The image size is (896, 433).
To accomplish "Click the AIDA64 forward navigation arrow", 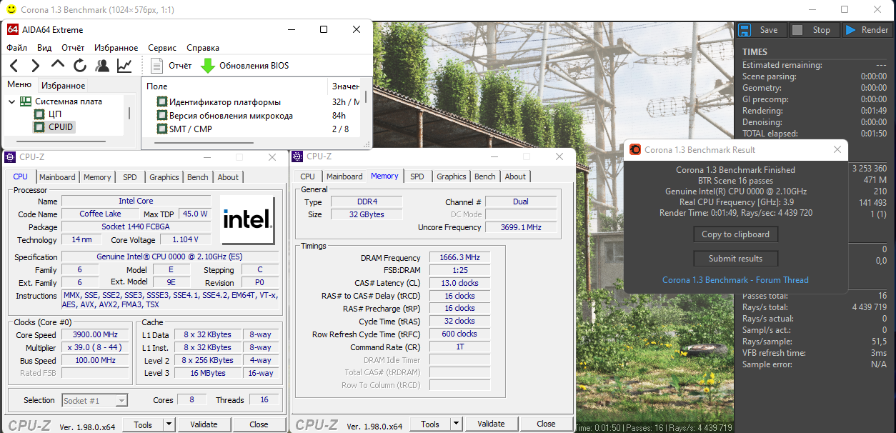I will tap(35, 66).
